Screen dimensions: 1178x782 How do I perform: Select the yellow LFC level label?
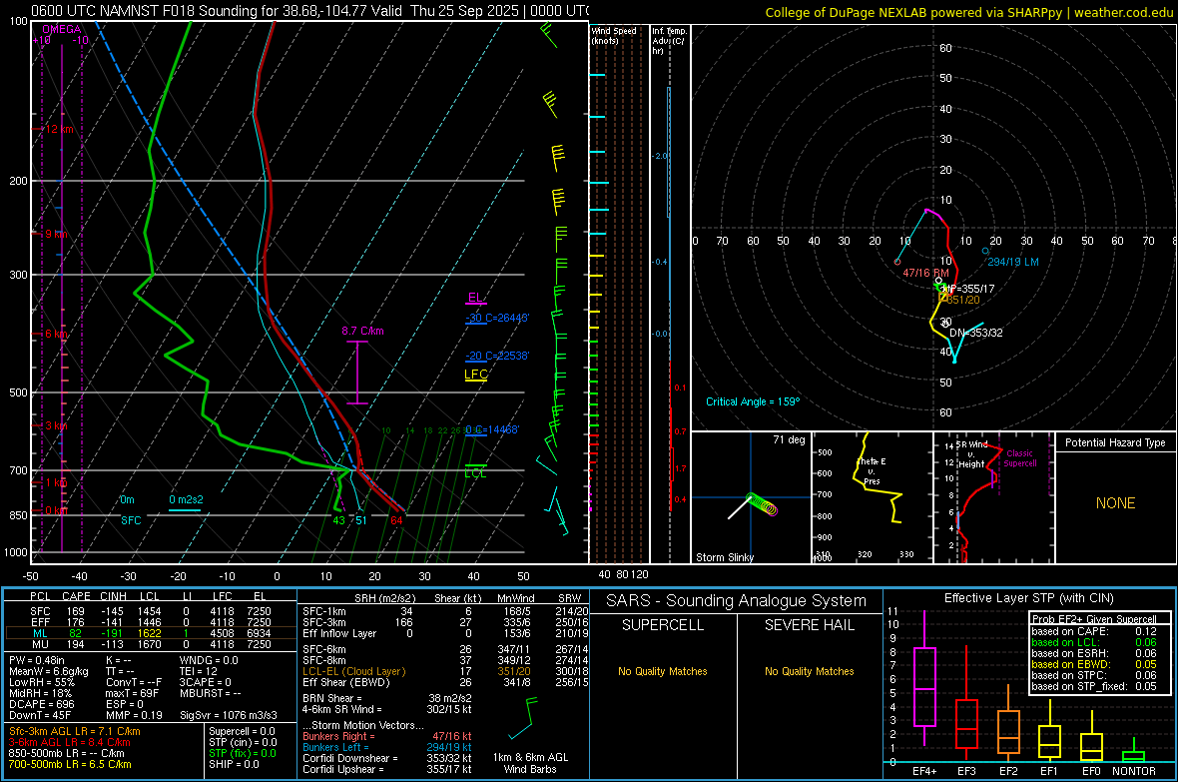(475, 375)
